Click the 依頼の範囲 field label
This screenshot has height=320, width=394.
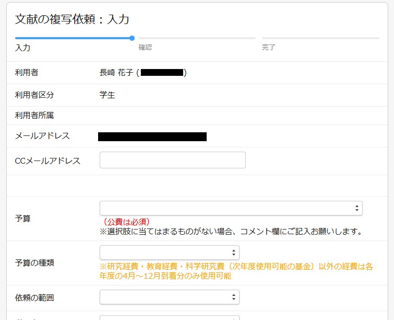pos(34,298)
